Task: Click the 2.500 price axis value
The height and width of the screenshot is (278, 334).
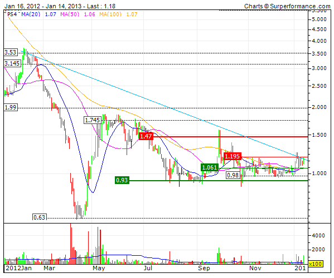Action: [319, 86]
